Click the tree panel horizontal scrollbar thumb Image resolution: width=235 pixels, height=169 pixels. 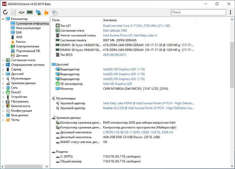(23, 166)
